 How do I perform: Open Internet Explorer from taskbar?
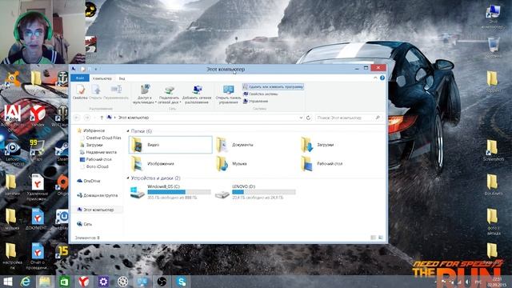[x=26, y=282]
